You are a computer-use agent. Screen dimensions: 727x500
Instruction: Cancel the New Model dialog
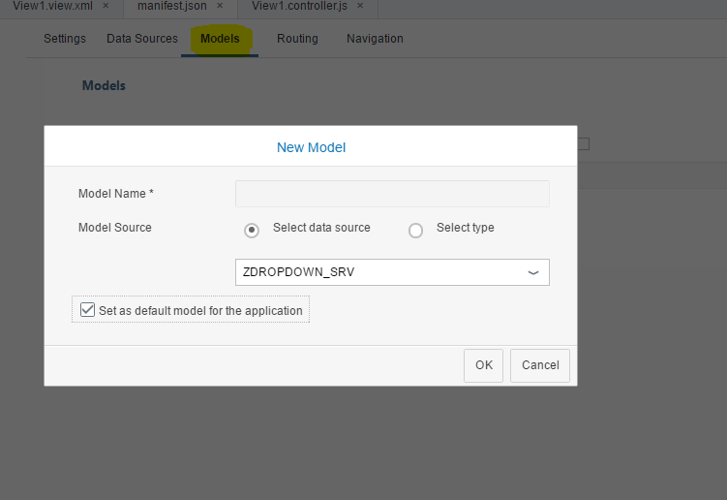coord(540,365)
